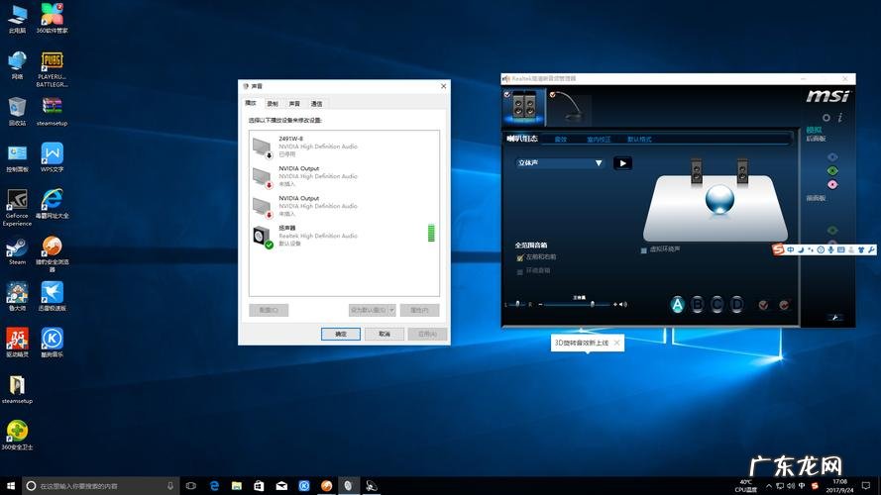
Task: Switch to the 录制 tab in Sound dialog
Action: point(273,103)
